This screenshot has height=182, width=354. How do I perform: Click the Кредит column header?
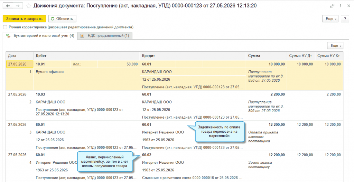tap(193, 56)
